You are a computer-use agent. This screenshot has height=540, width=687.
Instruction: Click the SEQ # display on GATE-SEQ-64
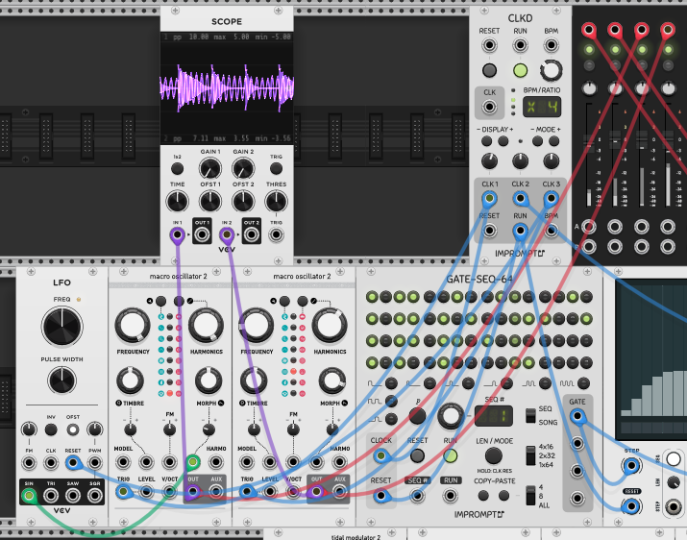[494, 416]
